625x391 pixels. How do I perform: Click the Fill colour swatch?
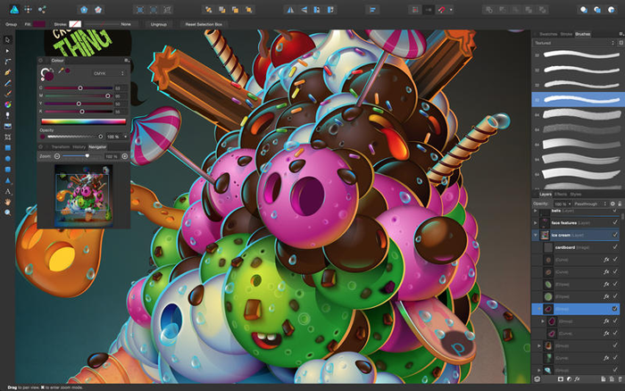click(39, 24)
